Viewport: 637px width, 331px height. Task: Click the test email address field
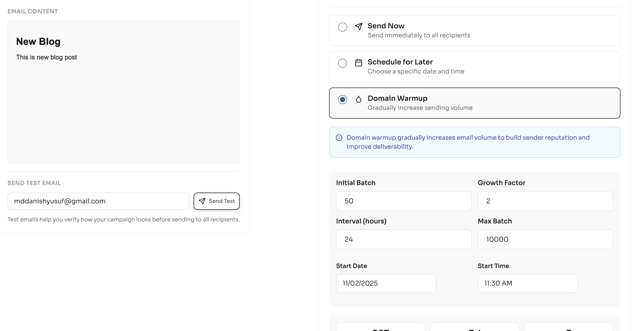click(98, 201)
